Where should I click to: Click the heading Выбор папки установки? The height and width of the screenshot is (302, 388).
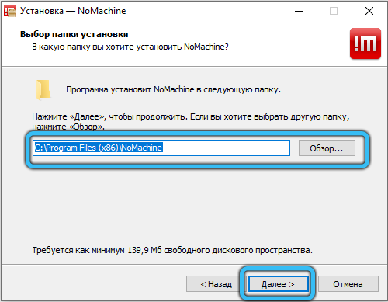(74, 34)
